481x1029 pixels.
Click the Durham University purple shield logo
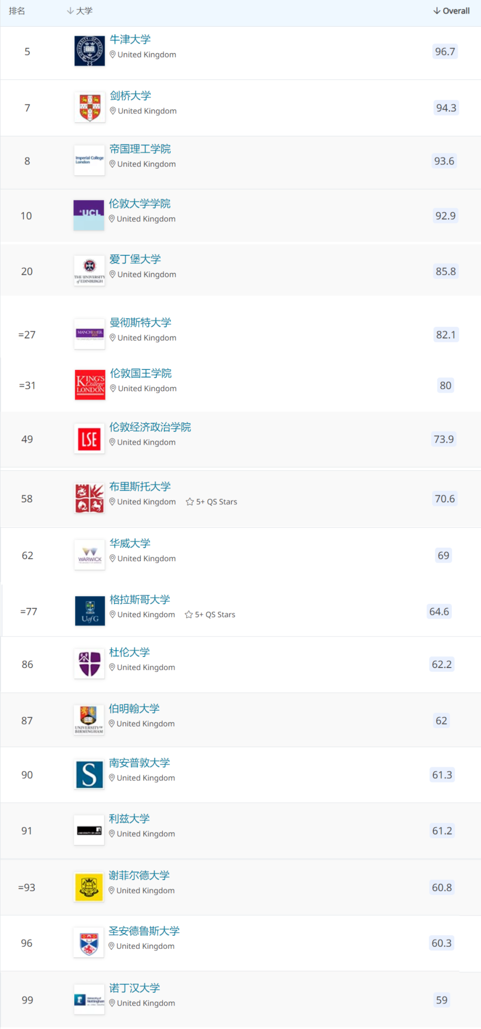tap(89, 664)
